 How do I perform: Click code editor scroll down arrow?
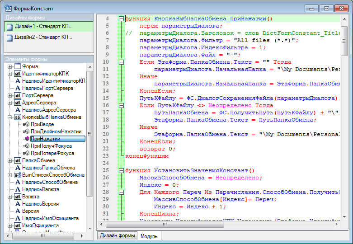pyautogui.click(x=344, y=217)
